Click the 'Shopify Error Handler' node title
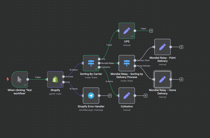This screenshot has width=210, height=138. (91, 106)
